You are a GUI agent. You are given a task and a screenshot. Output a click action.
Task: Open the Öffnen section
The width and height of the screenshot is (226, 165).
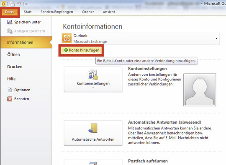click(13, 54)
